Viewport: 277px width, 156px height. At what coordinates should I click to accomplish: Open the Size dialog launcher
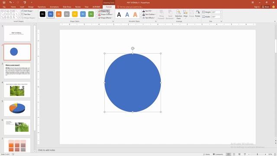[221, 21]
